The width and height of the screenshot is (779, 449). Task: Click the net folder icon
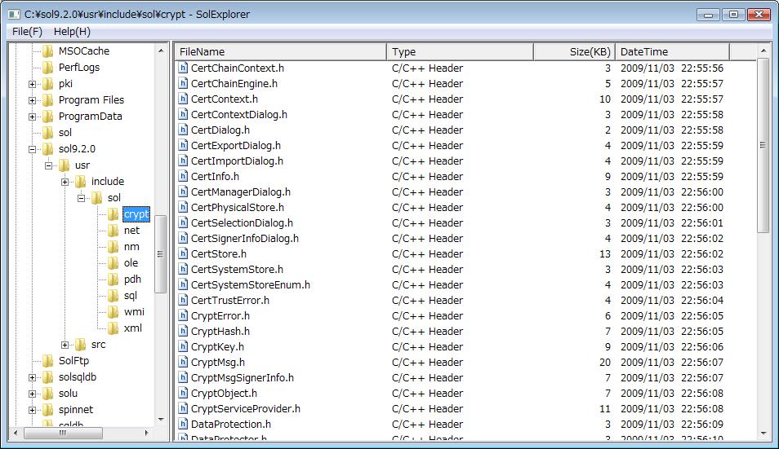pyautogui.click(x=114, y=231)
